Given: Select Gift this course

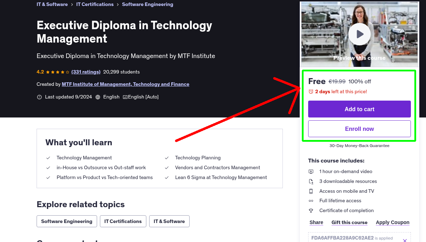Looking at the screenshot, I should 349,222.
